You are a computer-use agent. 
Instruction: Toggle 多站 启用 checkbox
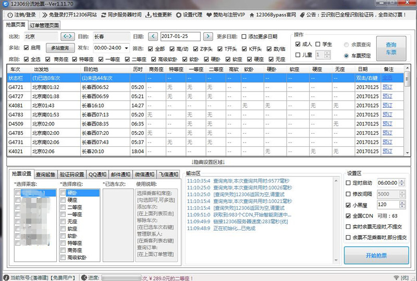(26, 48)
